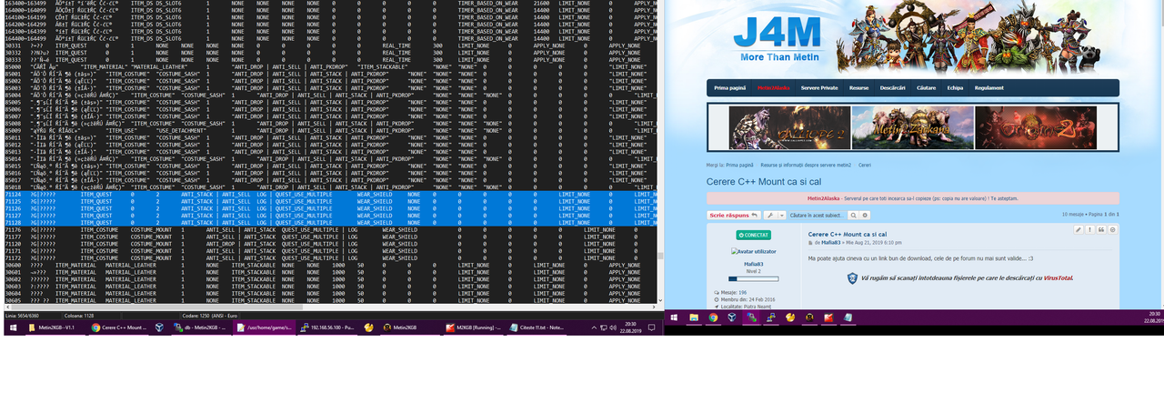
Task: Click the report post exclamation icon
Action: pos(1089,229)
